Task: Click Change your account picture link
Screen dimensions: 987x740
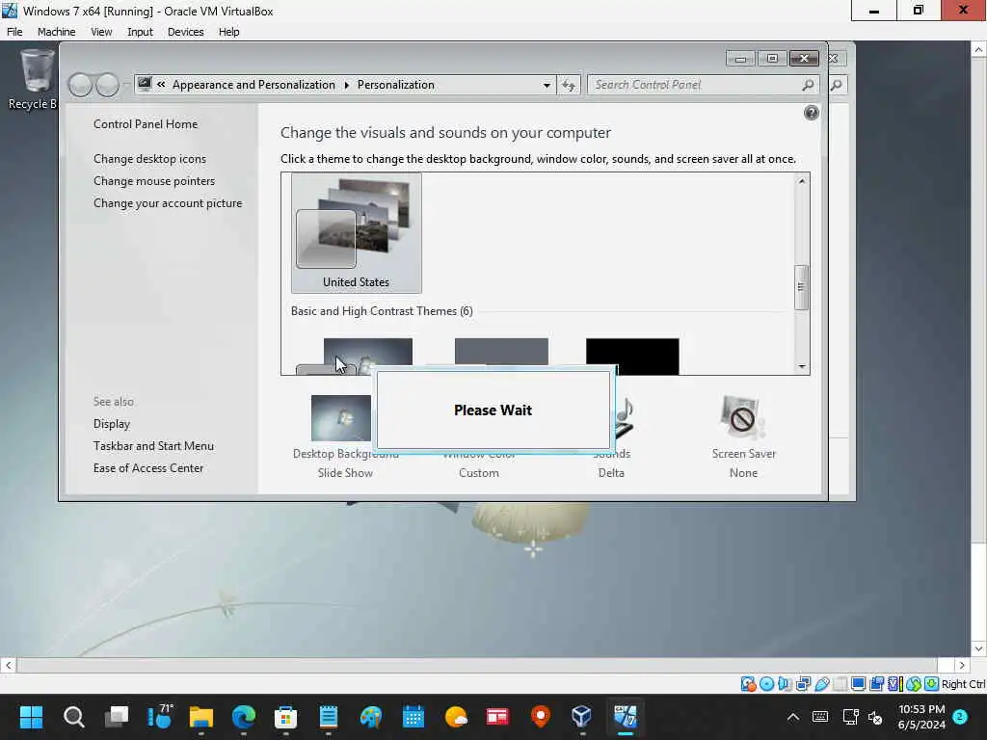Action: [168, 203]
